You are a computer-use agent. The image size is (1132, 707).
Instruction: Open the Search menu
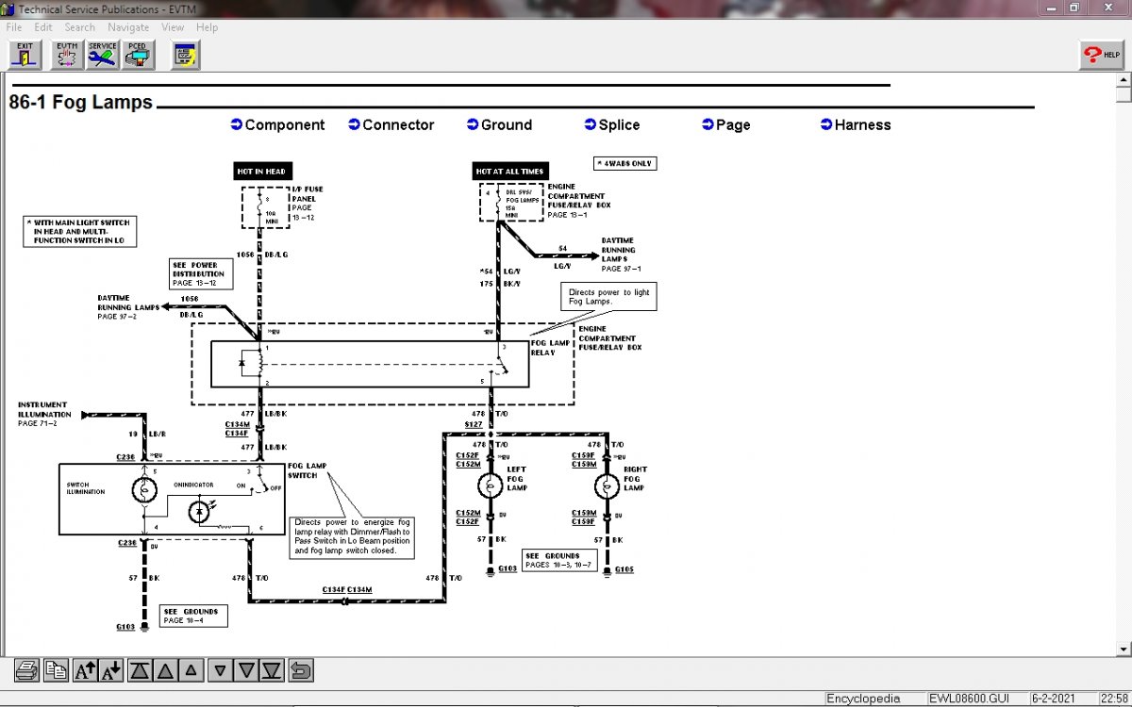tap(79, 27)
